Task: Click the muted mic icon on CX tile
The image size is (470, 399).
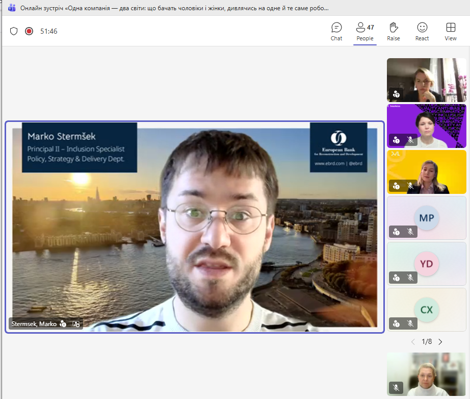Action: pyautogui.click(x=410, y=323)
